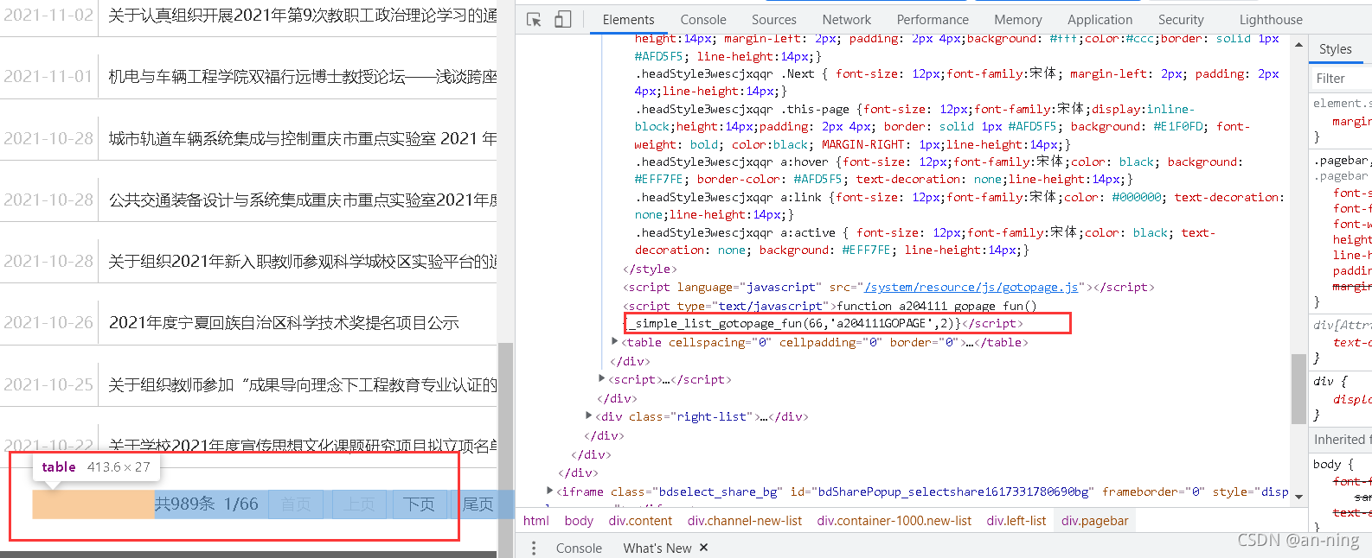The image size is (1372, 558).
Task: Open 2021年度宁夏回族自治区科学技术奖 notice
Action: (284, 322)
